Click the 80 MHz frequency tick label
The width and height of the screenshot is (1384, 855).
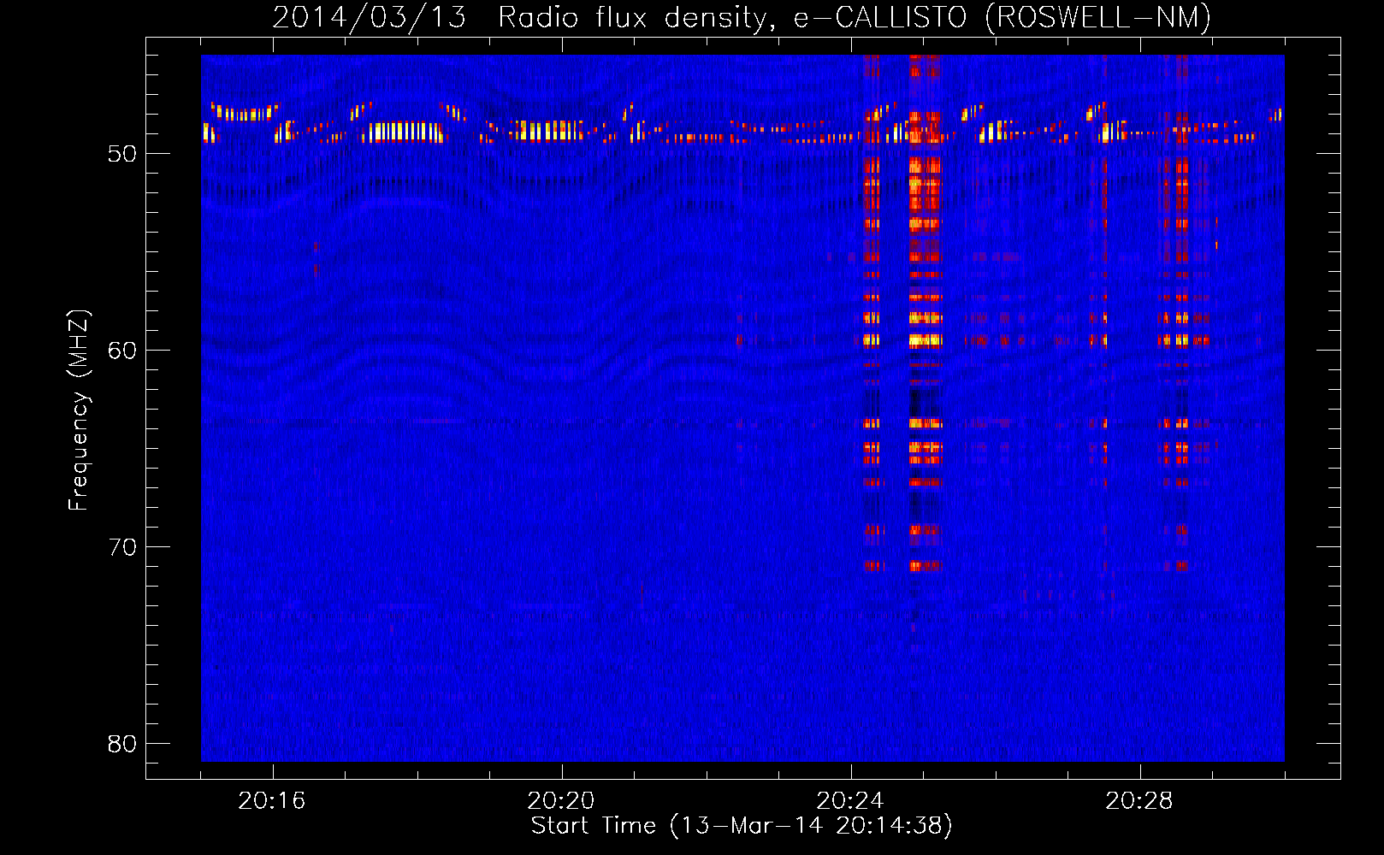[122, 744]
